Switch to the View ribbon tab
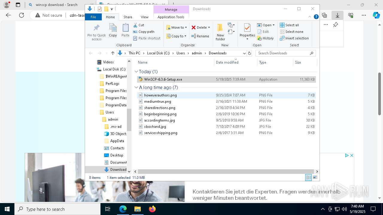Image resolution: width=383 pixels, height=215 pixels. (x=145, y=17)
